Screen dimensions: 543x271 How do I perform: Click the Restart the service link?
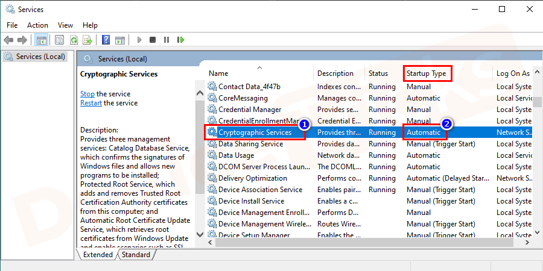click(x=91, y=103)
